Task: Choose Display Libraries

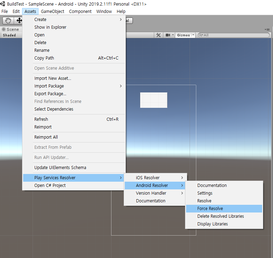Action: tap(224, 224)
